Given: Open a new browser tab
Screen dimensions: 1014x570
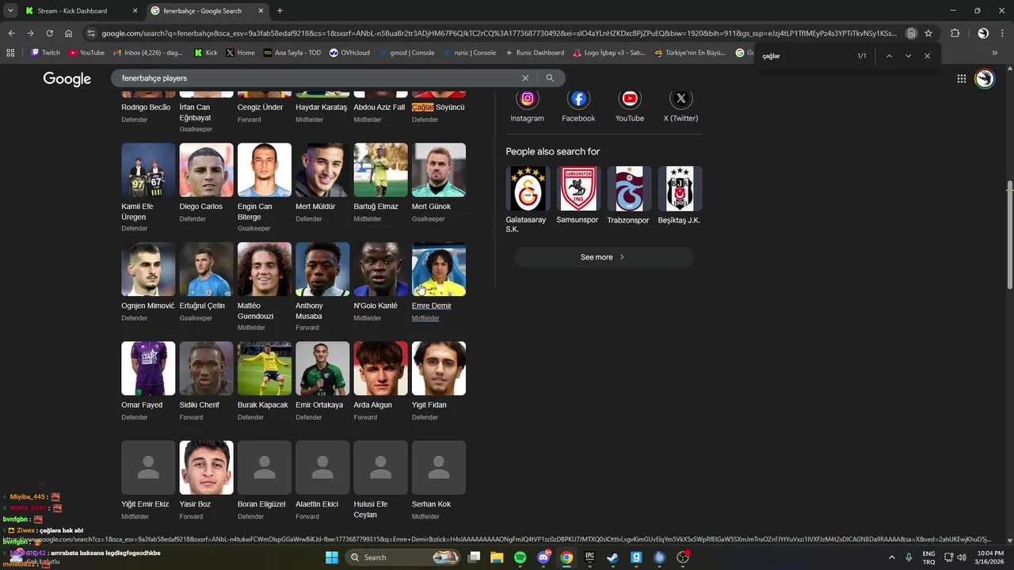Looking at the screenshot, I should tap(280, 11).
